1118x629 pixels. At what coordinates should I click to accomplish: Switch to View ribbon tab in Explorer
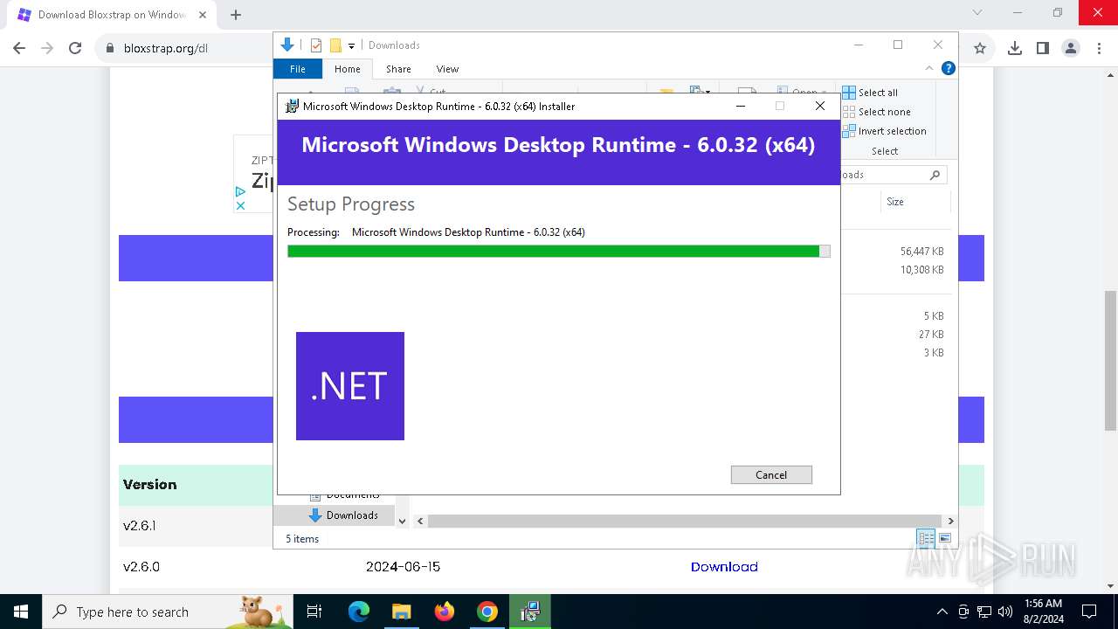[x=447, y=69]
